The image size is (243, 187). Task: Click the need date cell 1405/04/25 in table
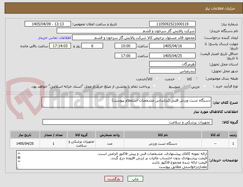[x=25, y=143]
